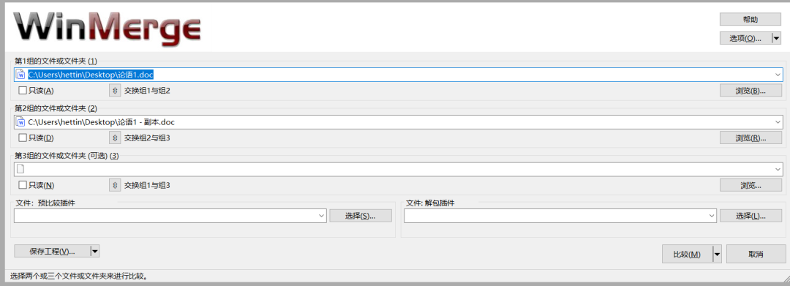Image resolution: width=790 pixels, height=286 pixels.
Task: Open the 预比较插件 combo box dropdown
Action: point(322,216)
